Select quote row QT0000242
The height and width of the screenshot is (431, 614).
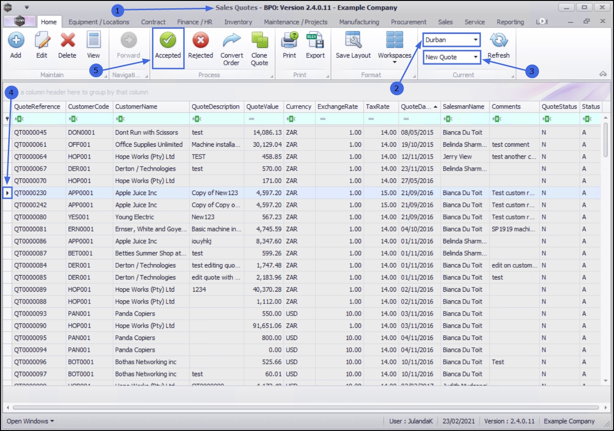pyautogui.click(x=302, y=205)
